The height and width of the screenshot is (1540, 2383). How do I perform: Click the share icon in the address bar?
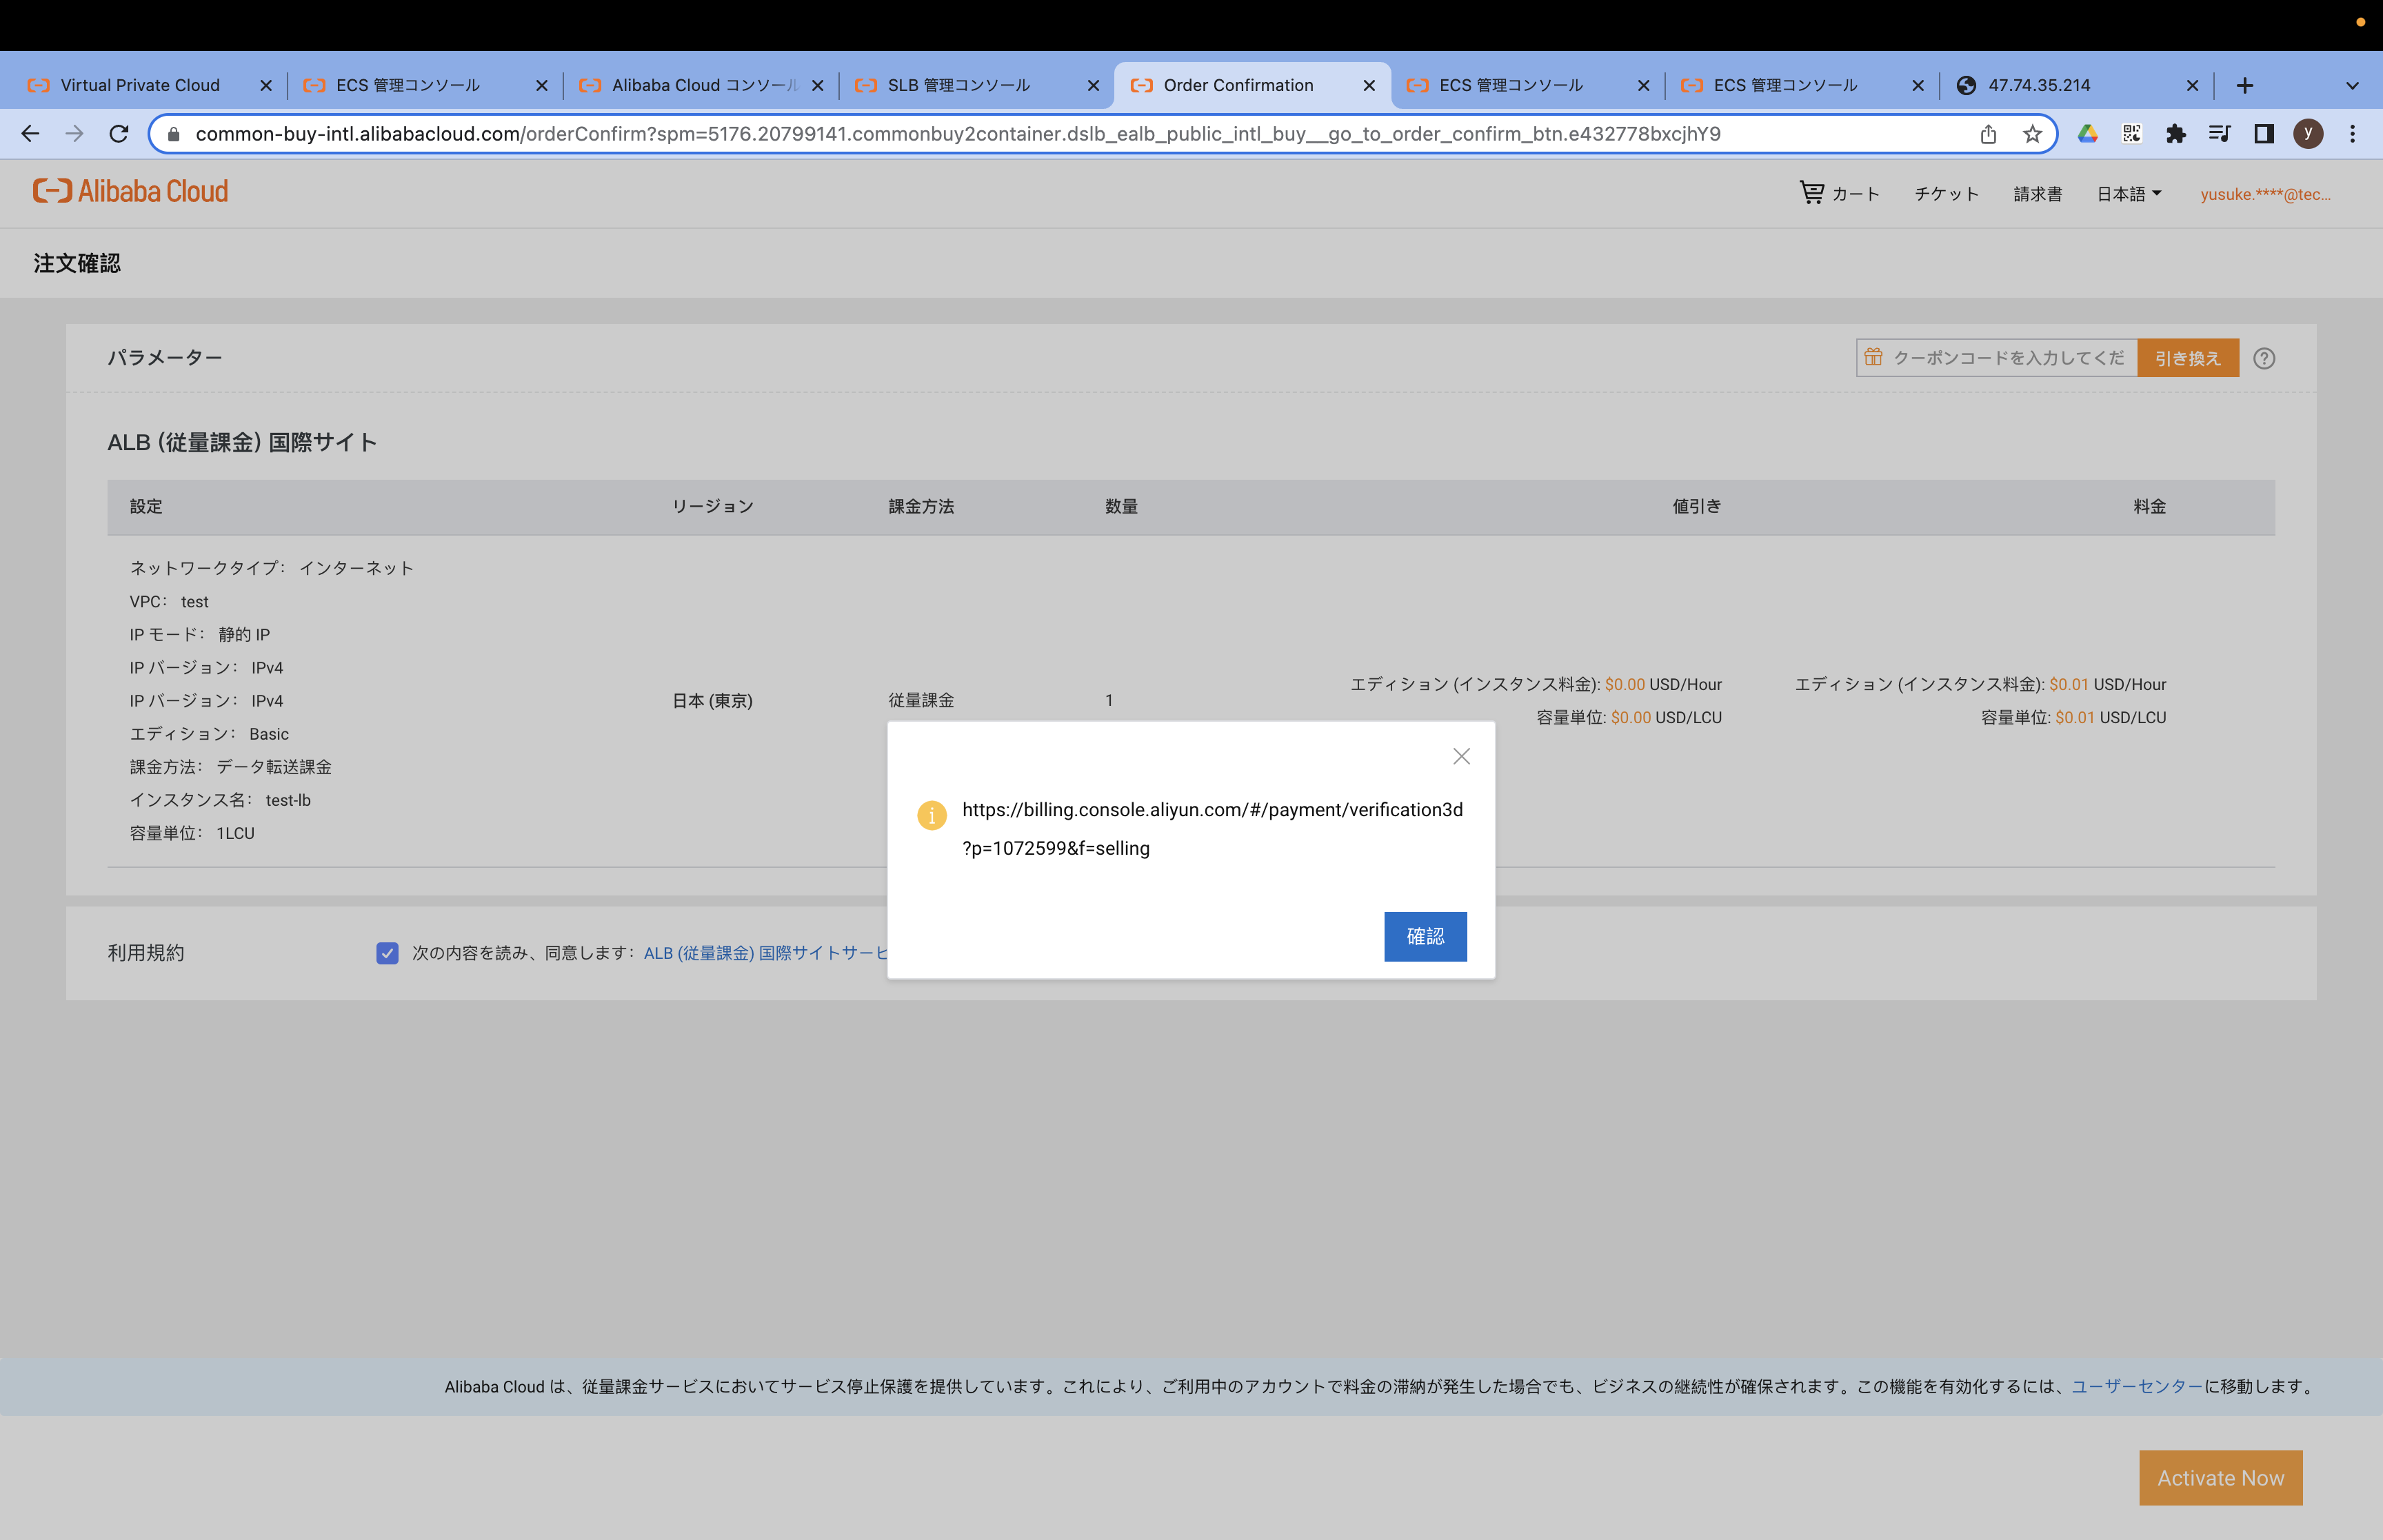pyautogui.click(x=1987, y=133)
